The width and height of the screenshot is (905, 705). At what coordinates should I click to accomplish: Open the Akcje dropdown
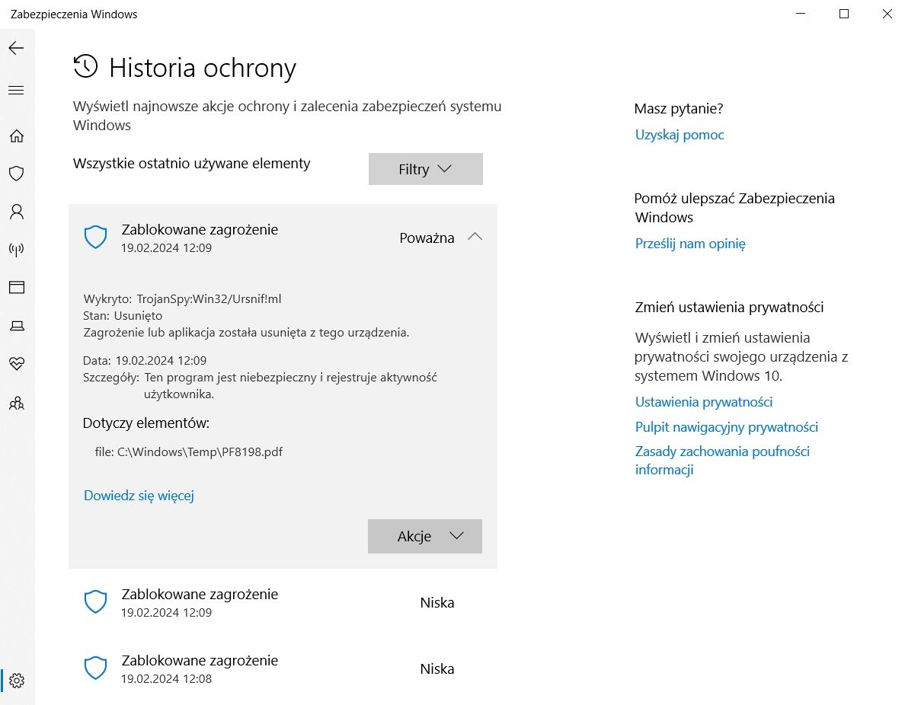pyautogui.click(x=425, y=536)
